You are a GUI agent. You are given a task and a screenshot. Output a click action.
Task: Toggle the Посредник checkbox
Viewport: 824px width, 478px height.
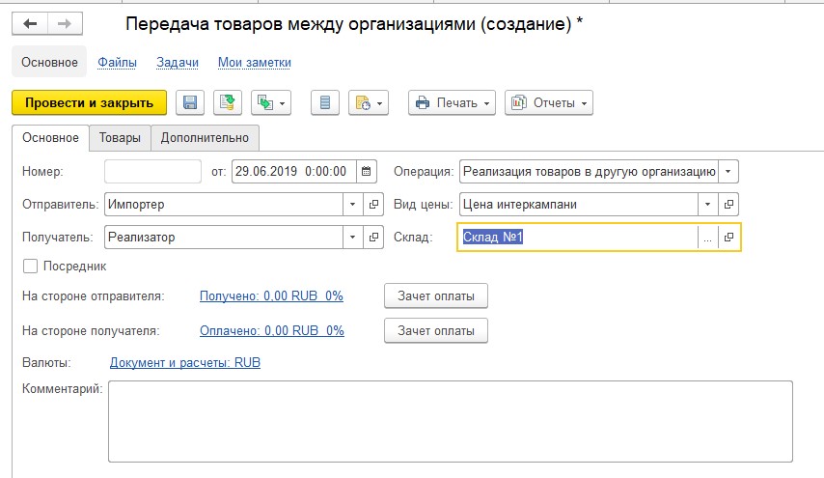pyautogui.click(x=31, y=267)
